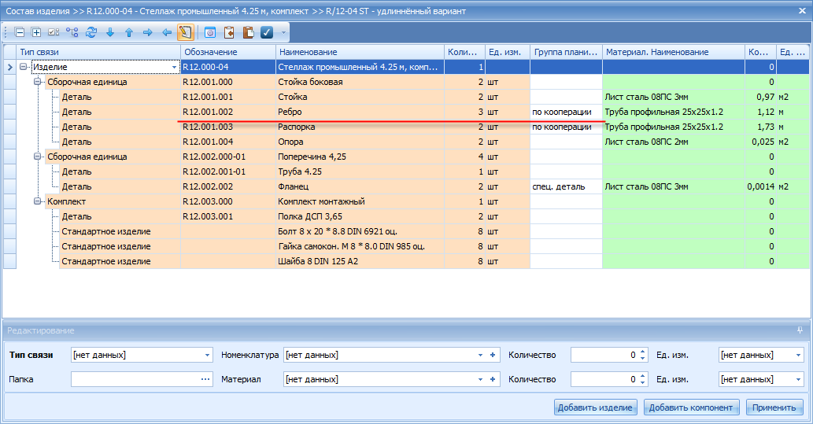
Task: Click the expand all nodes toolbar icon
Action: tap(36, 33)
